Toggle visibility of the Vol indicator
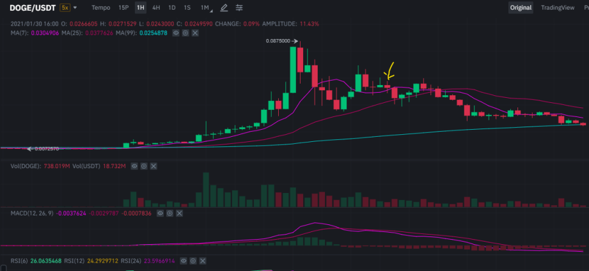This screenshot has width=589, height=271. (134, 166)
